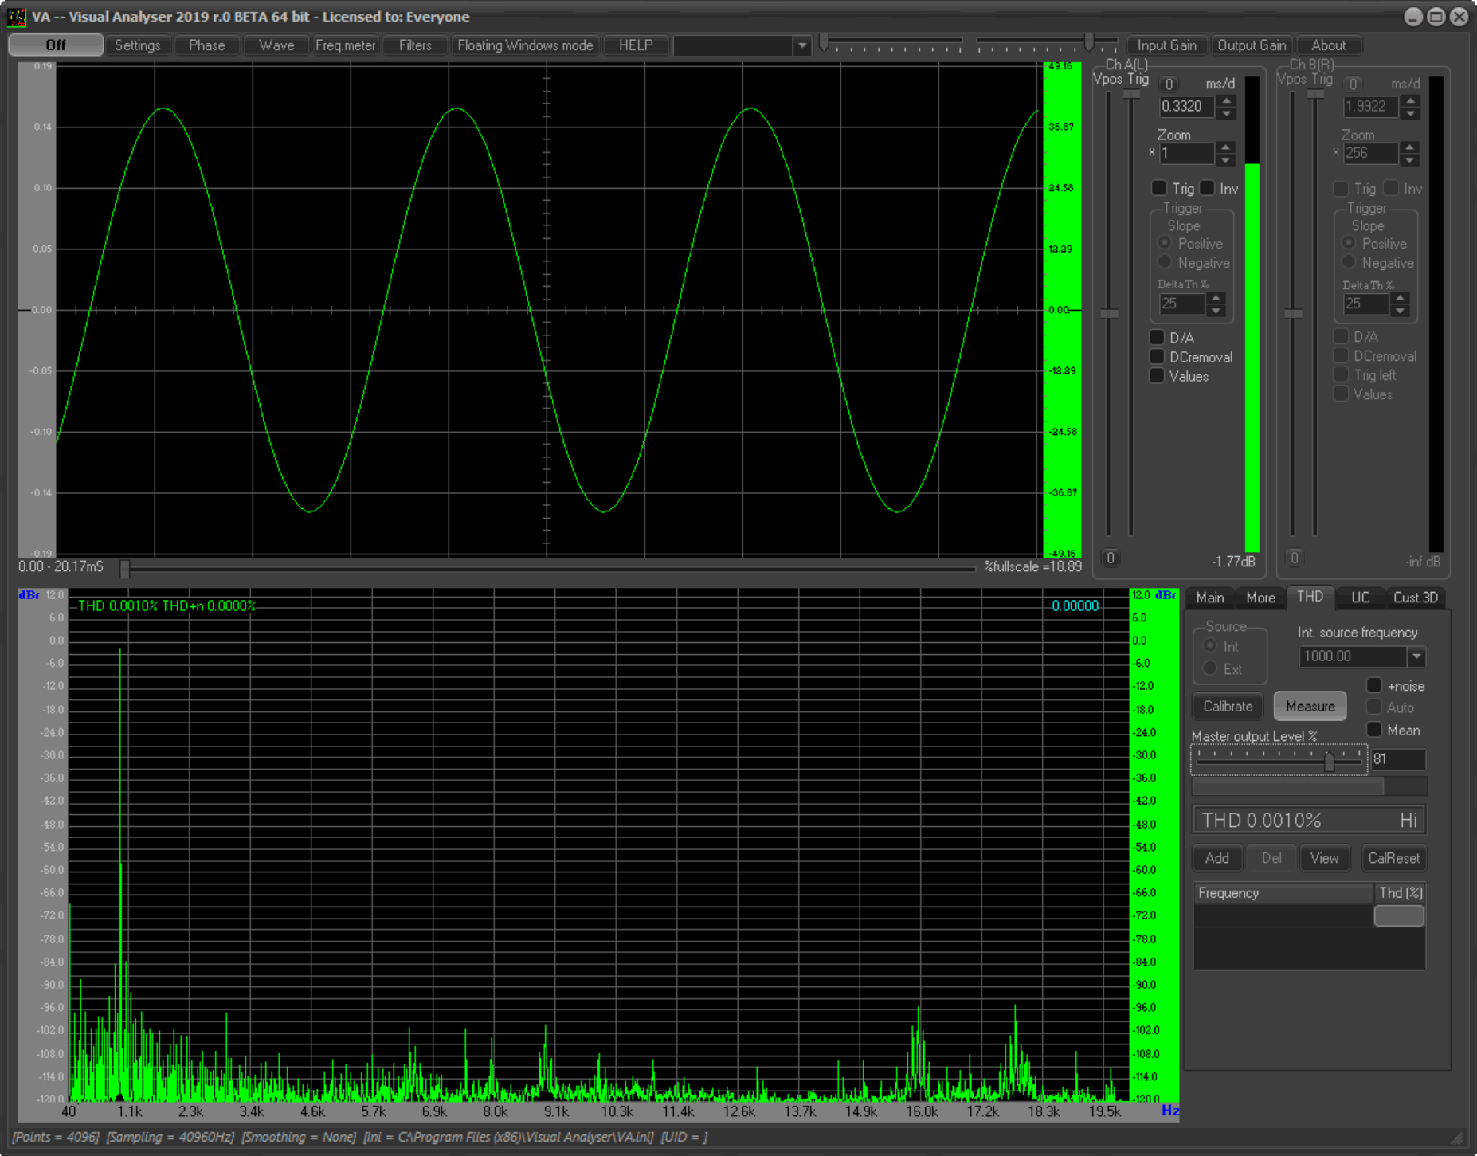Screen dimensions: 1477x1156
Task: Click the Measure button
Action: [1310, 706]
